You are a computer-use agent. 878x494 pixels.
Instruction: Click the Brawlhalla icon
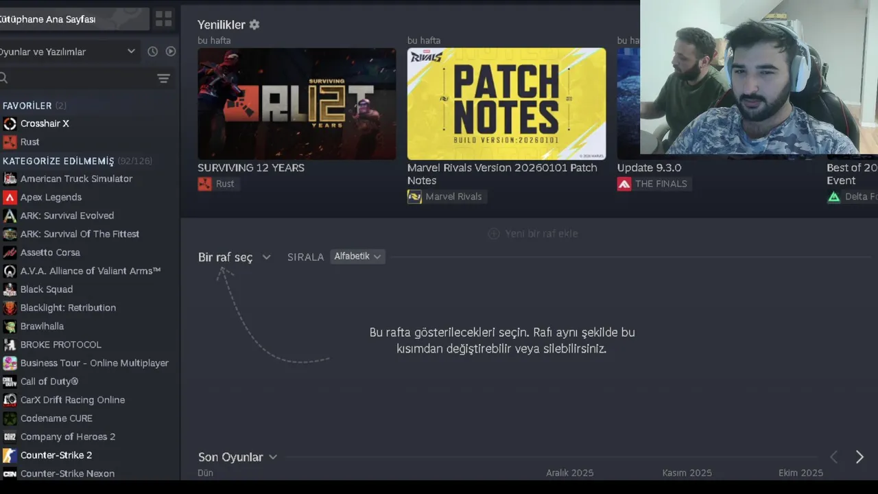(10, 327)
